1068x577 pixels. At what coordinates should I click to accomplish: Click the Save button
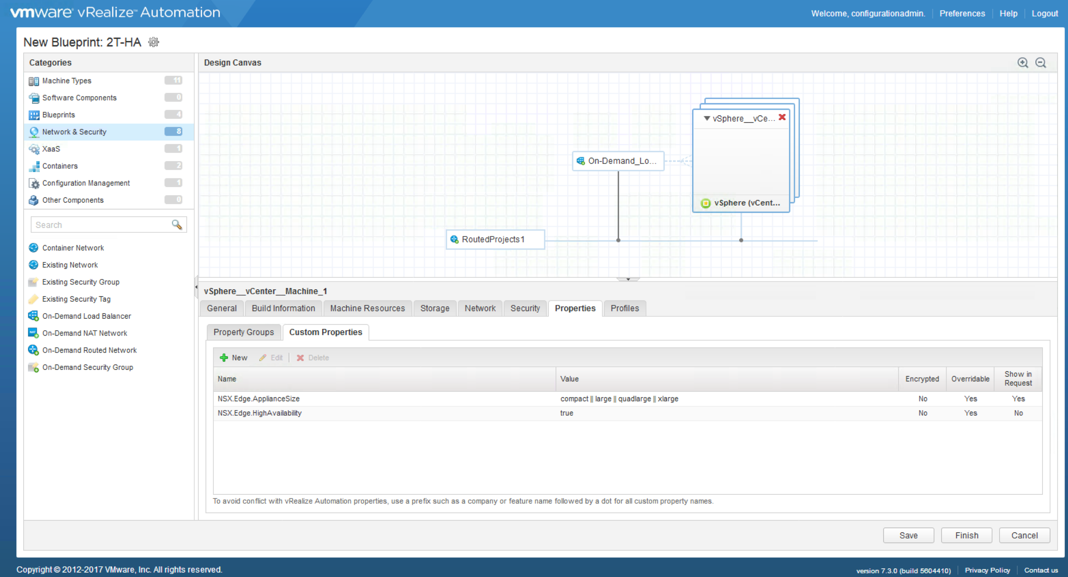pos(908,536)
